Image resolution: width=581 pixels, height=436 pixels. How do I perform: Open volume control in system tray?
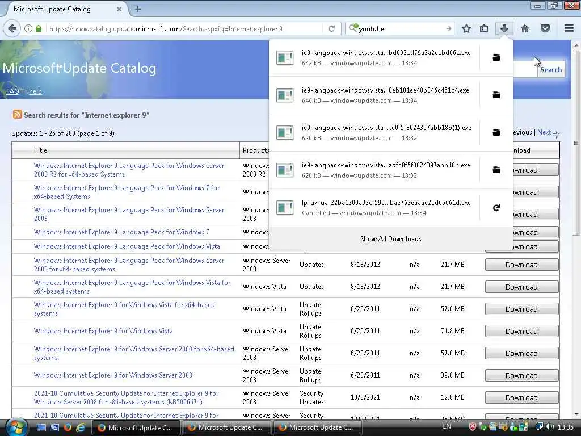[x=550, y=427]
